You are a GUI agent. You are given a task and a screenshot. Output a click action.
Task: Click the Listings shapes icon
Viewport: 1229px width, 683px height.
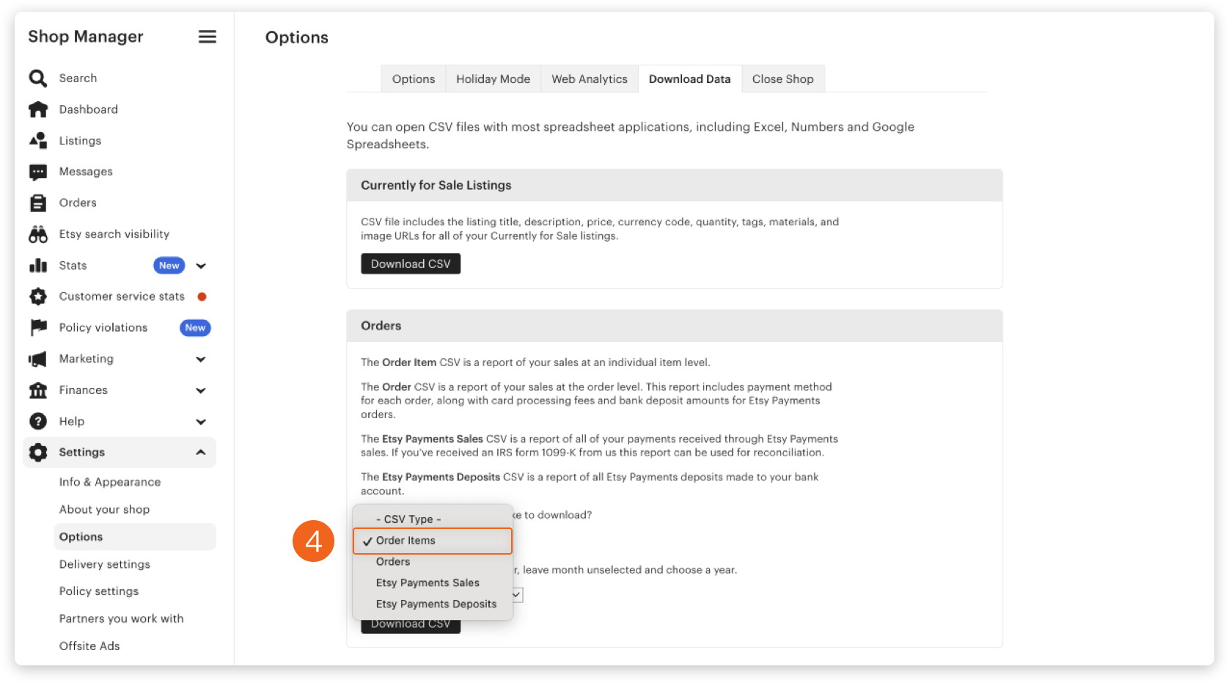[38, 141]
